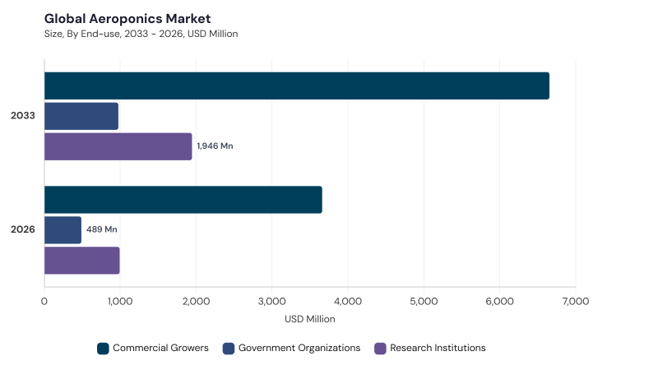Image resolution: width=658 pixels, height=370 pixels.
Task: Click the 'Global Aeroponics Market' chart title
Action: pyautogui.click(x=127, y=19)
